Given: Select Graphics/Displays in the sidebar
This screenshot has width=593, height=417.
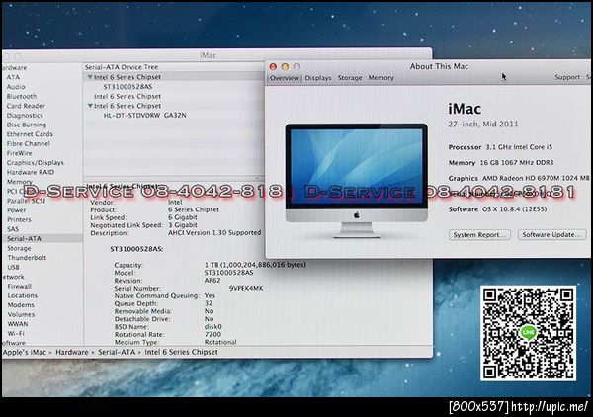Looking at the screenshot, I should click(x=36, y=163).
